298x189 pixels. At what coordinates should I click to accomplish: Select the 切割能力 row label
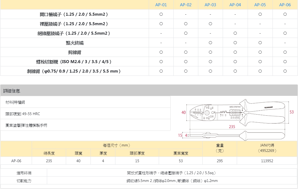tap(24, 181)
